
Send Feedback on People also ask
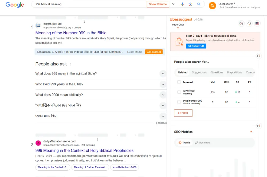coord(161,123)
